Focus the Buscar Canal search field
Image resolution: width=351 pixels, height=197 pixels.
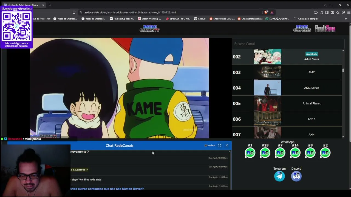click(288, 44)
